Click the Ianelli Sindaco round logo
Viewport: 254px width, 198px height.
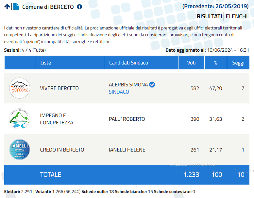coord(20,150)
